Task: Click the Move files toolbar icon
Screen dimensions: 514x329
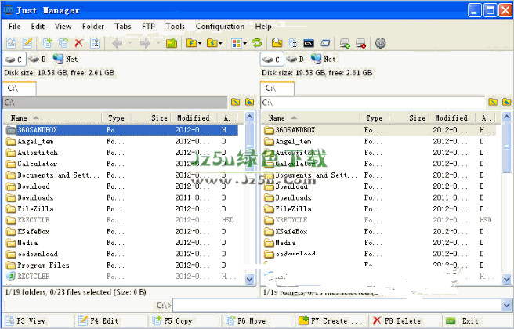Action: (63, 43)
